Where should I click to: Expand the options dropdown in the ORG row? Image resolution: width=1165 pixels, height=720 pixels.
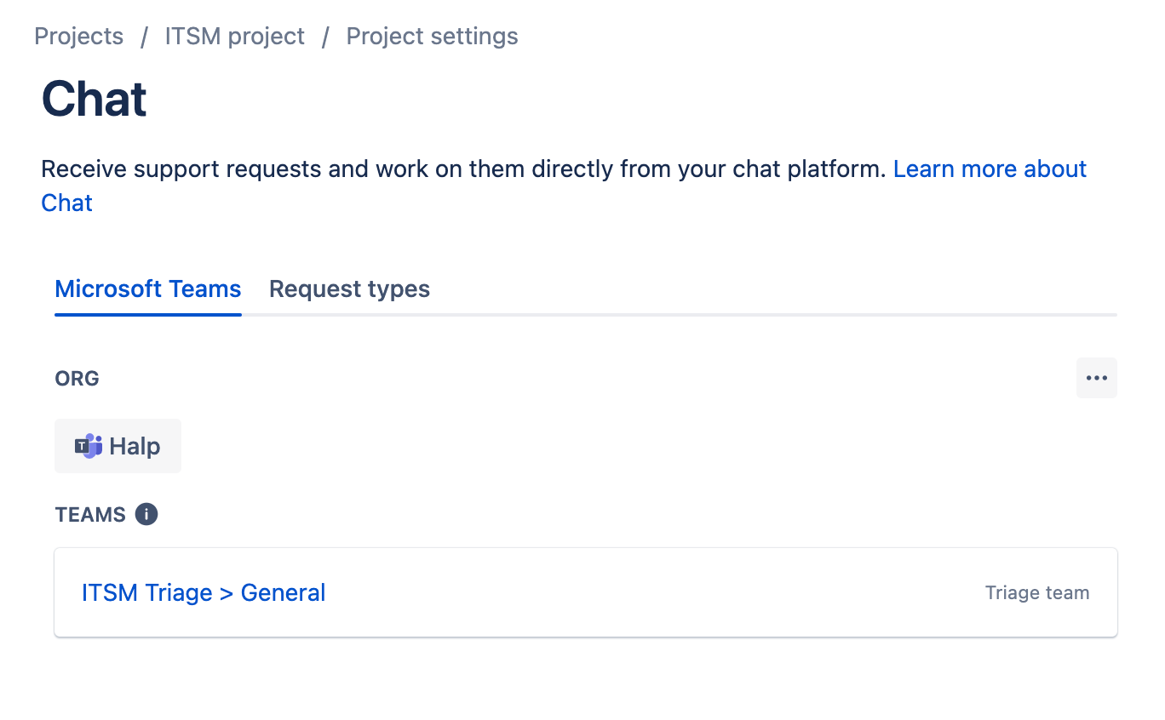tap(1096, 378)
